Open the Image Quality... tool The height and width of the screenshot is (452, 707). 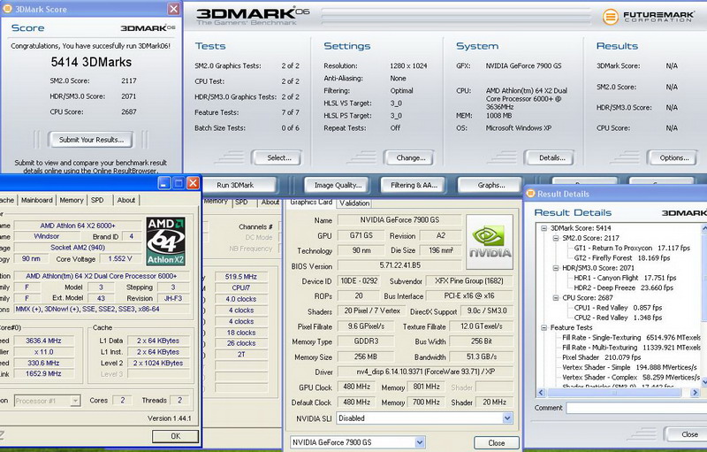pos(338,185)
